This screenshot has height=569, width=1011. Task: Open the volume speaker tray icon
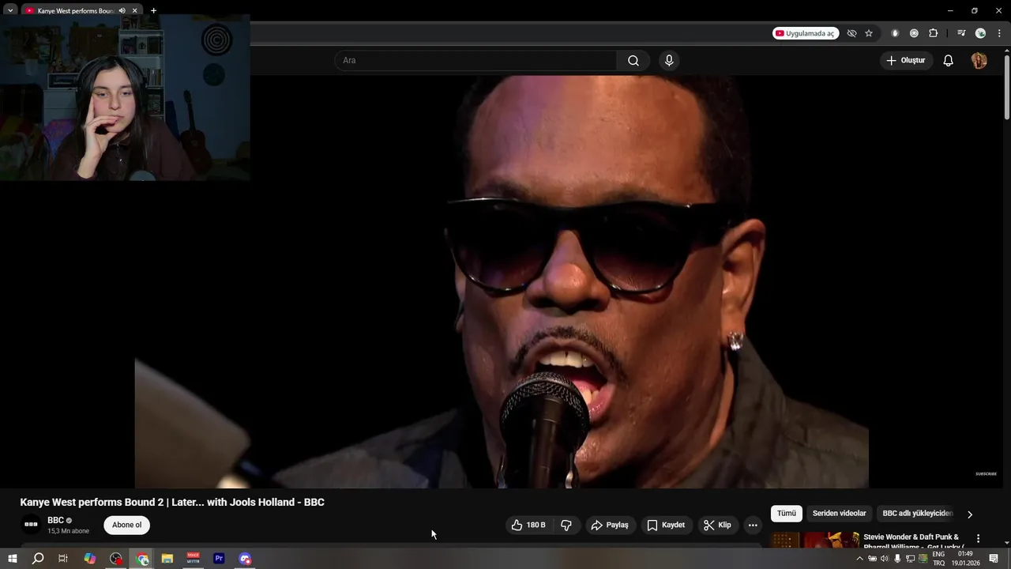click(885, 559)
